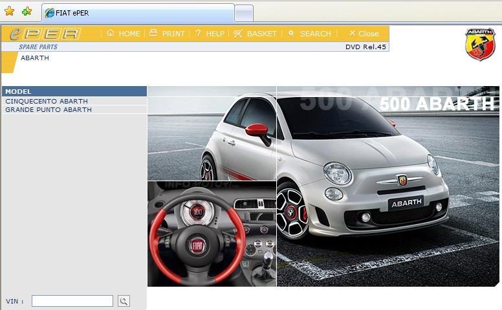Click the steering wheel interior image
This screenshot has height=310, width=502.
(212, 234)
